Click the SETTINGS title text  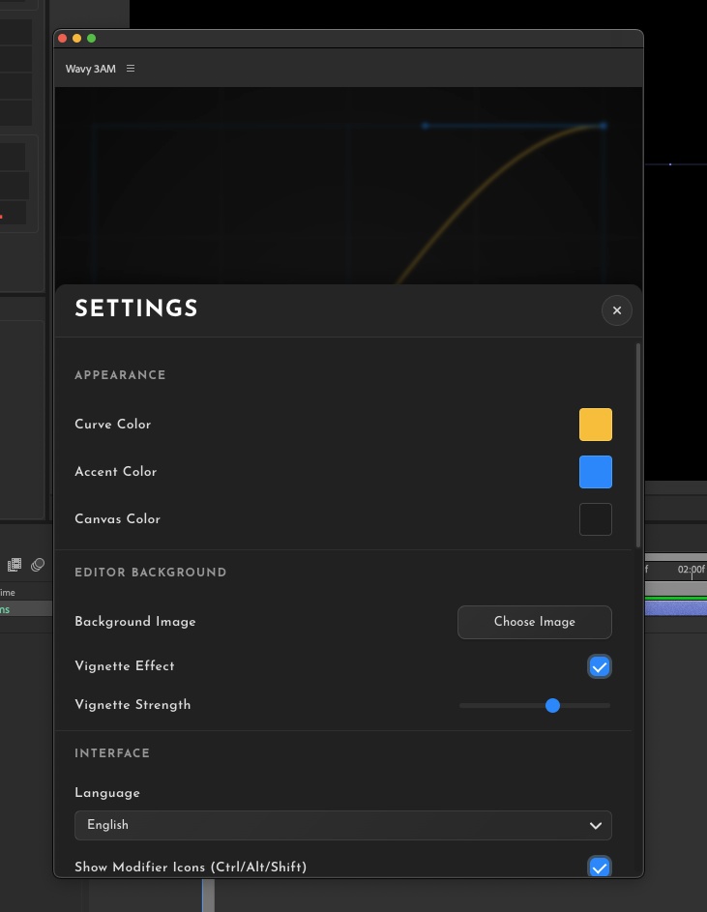[x=136, y=309]
